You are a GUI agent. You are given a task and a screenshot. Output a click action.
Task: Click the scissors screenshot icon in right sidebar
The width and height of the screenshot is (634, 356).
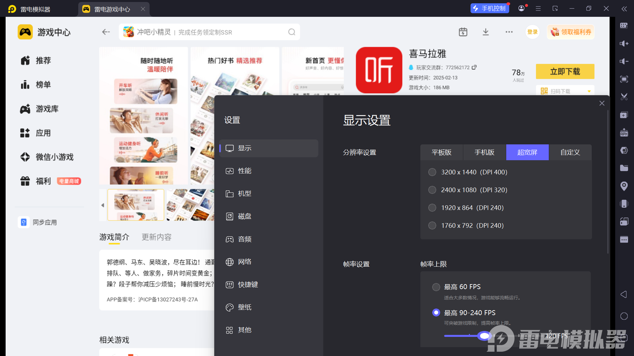[x=624, y=97]
